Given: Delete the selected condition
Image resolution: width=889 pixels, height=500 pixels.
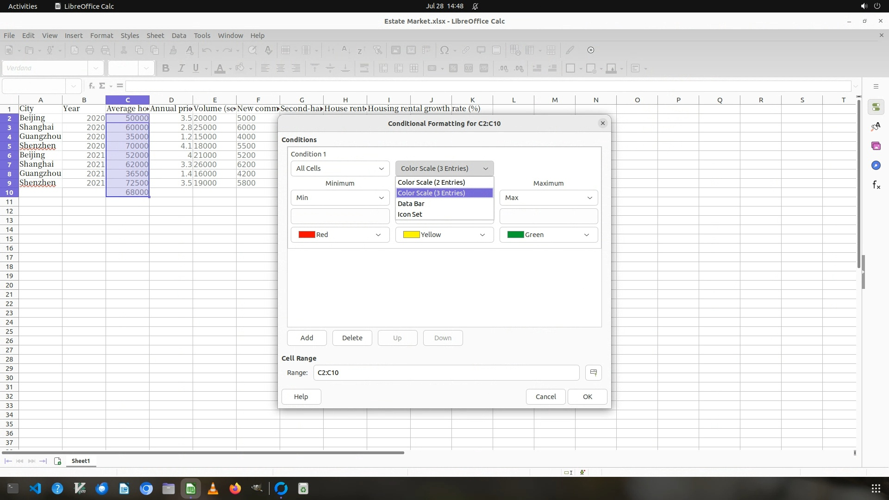Looking at the screenshot, I should 352,338.
